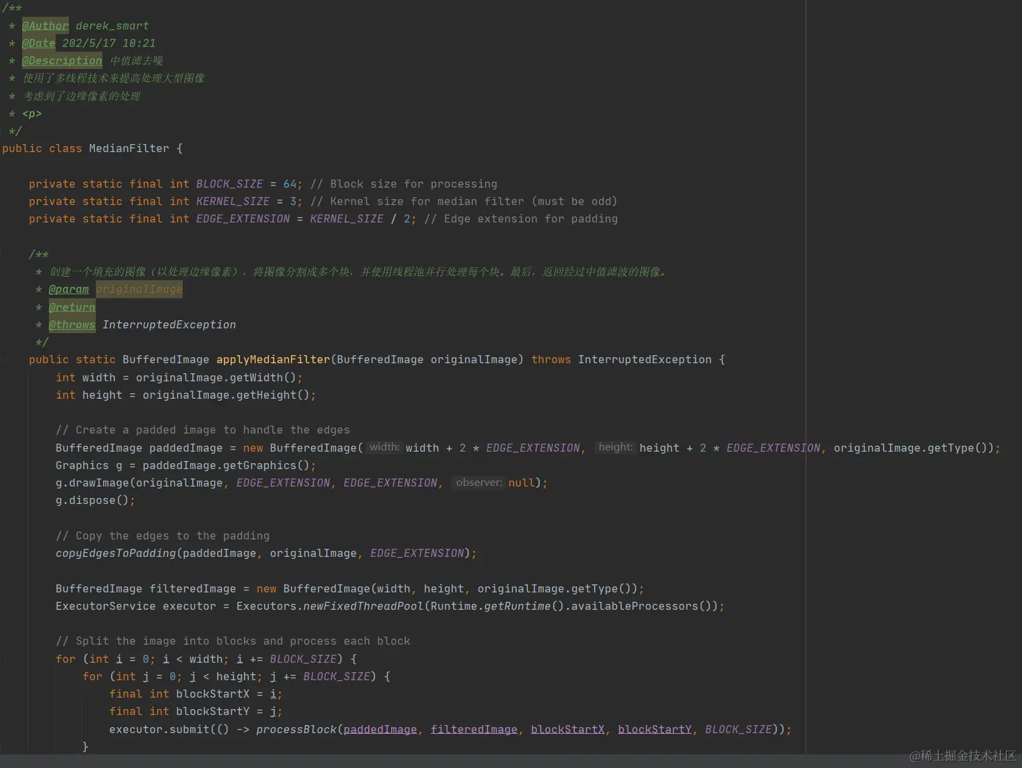Image resolution: width=1022 pixels, height=768 pixels.
Task: Click the @Description Javadoc tag
Action: tap(62, 60)
